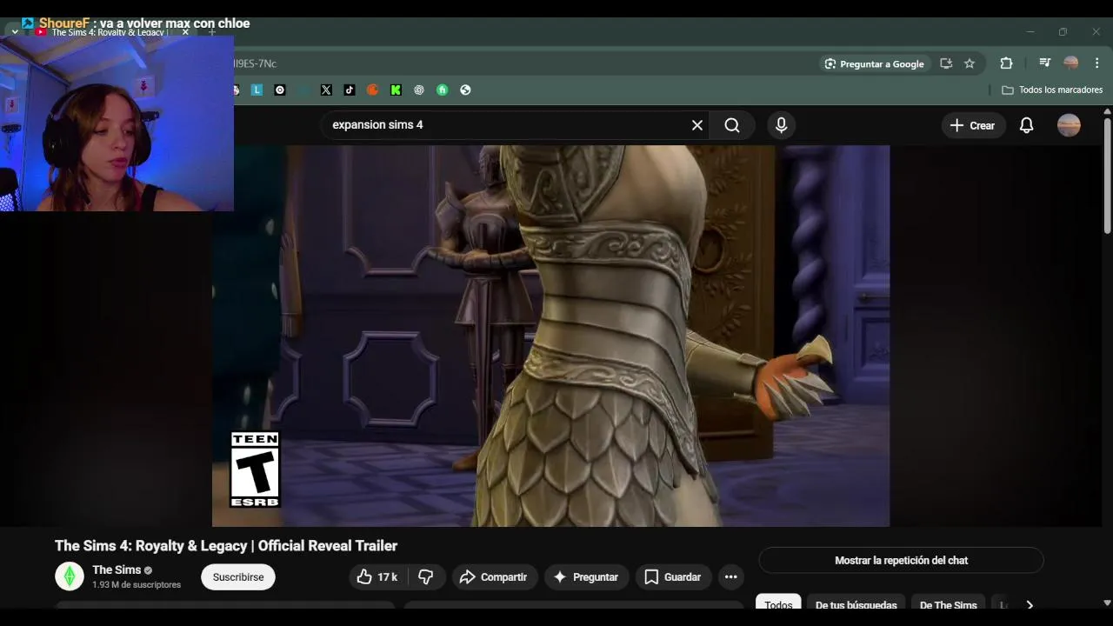Screen dimensions: 1113x626
Task: Open the Kick bookmark icon
Action: [x=396, y=90]
